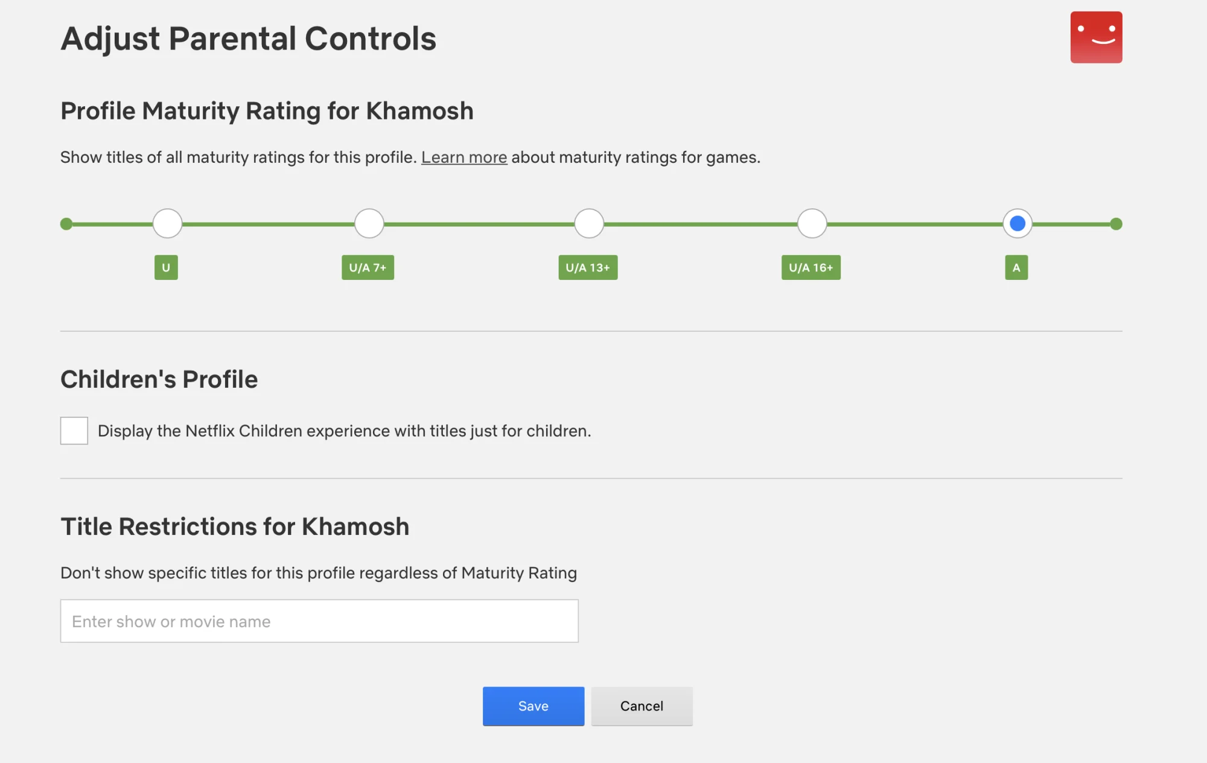Click the rightmost green slider endpoint
The height and width of the screenshot is (763, 1207).
click(x=1116, y=223)
